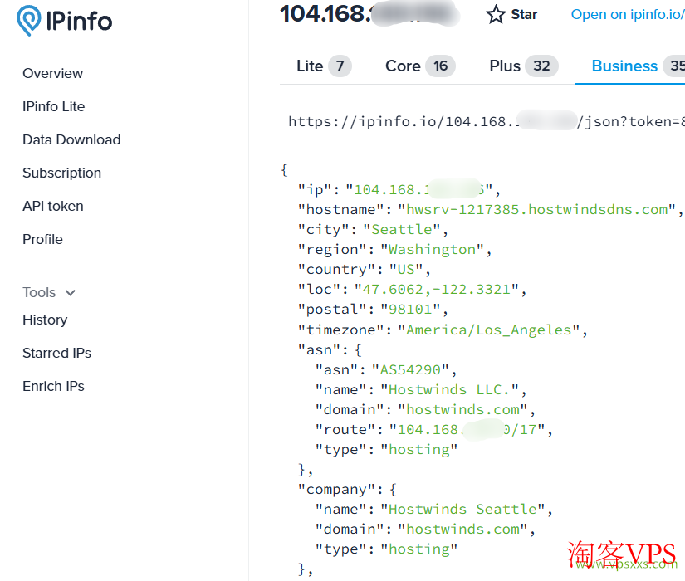The height and width of the screenshot is (581, 685).
Task: Open the Subscription page
Action: coord(61,173)
